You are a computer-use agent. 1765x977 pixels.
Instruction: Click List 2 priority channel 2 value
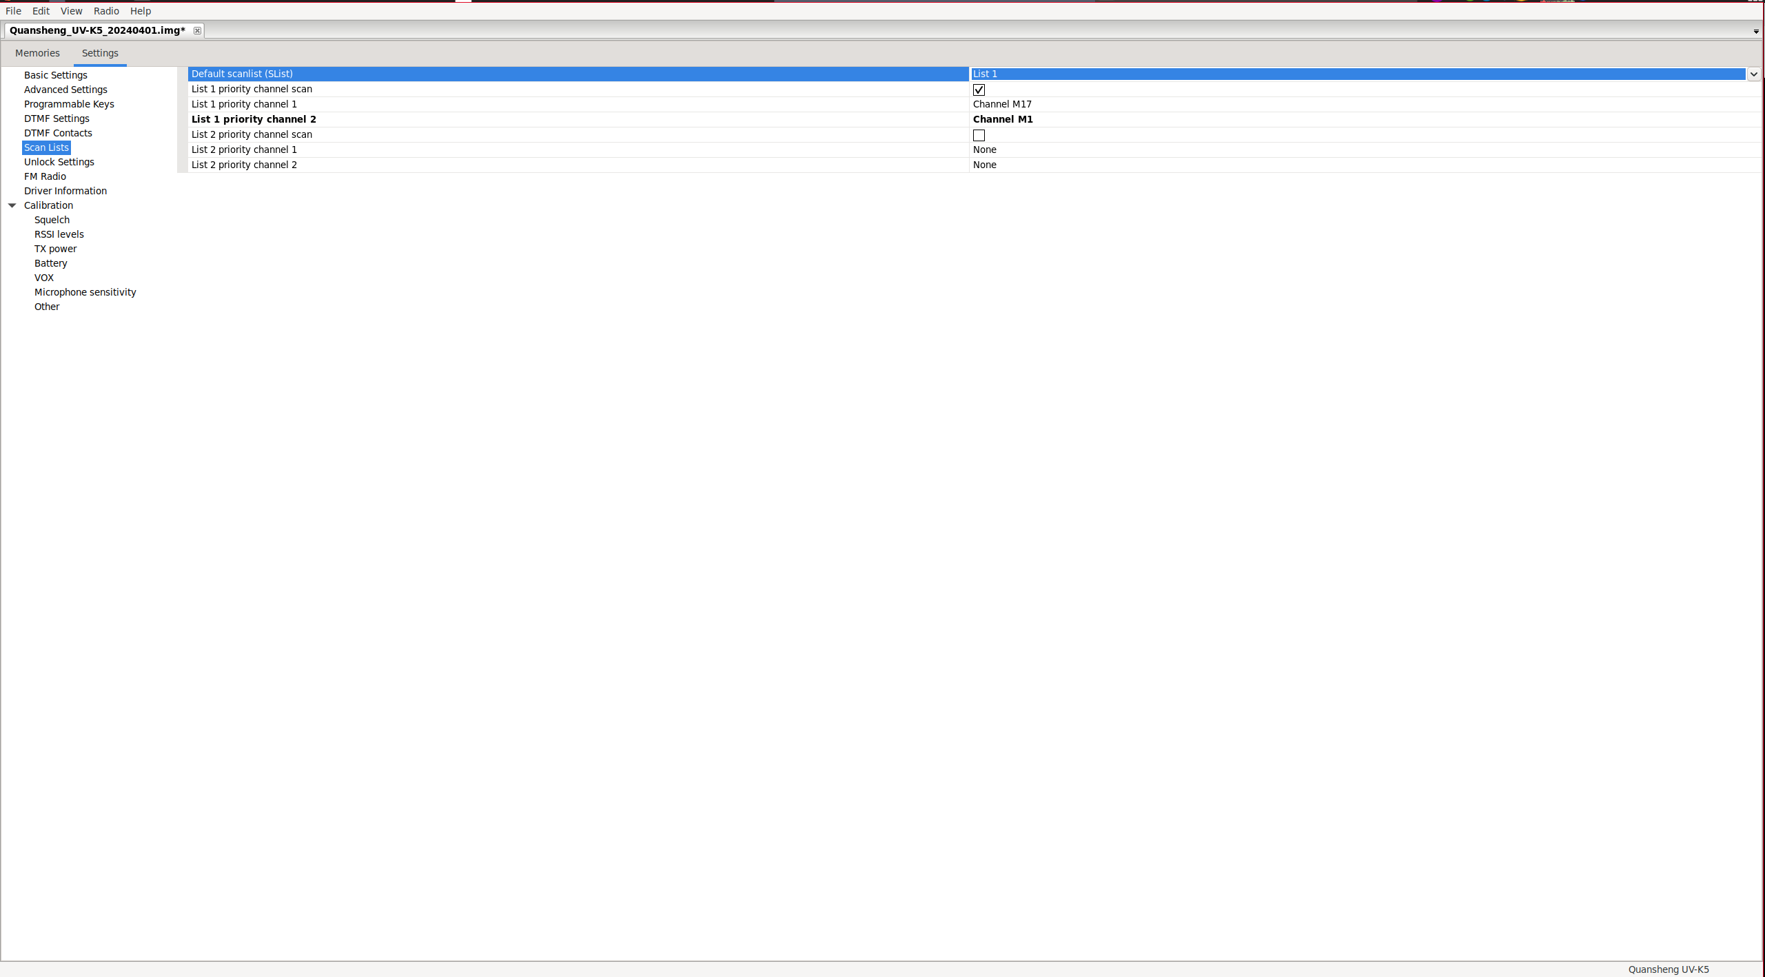click(985, 165)
